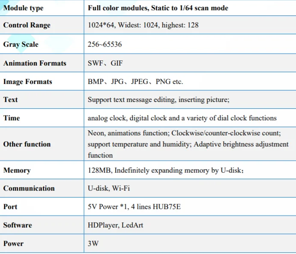This screenshot has width=296, height=254.
Task: Select the "Full color modules" heading text
Action: [158, 8]
